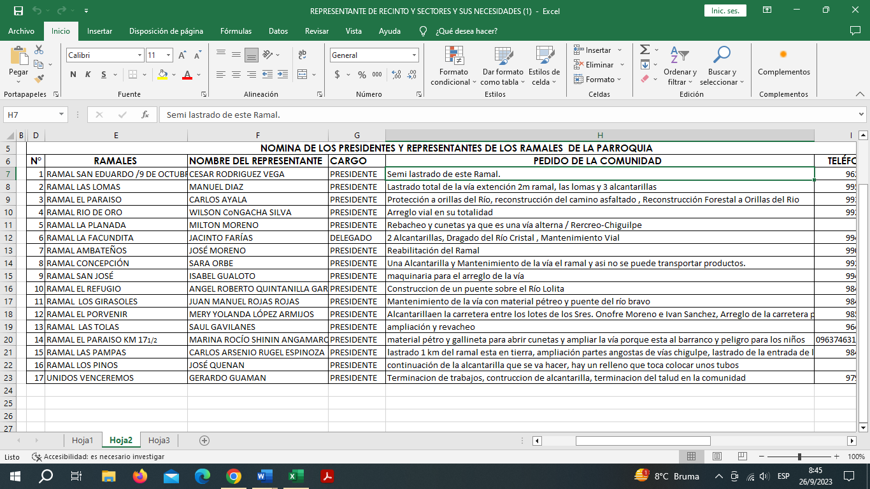870x489 pixels.
Task: Switch to the Hoja3 sheet tab
Action: [x=159, y=440]
